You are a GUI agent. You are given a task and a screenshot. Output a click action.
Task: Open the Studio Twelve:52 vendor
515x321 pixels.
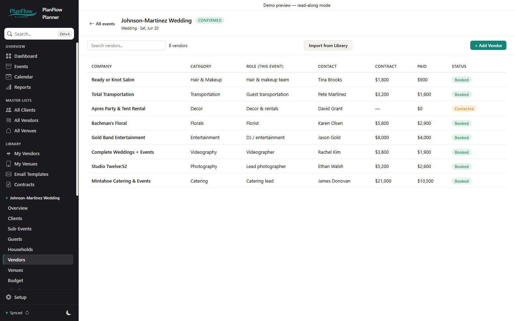click(x=109, y=166)
